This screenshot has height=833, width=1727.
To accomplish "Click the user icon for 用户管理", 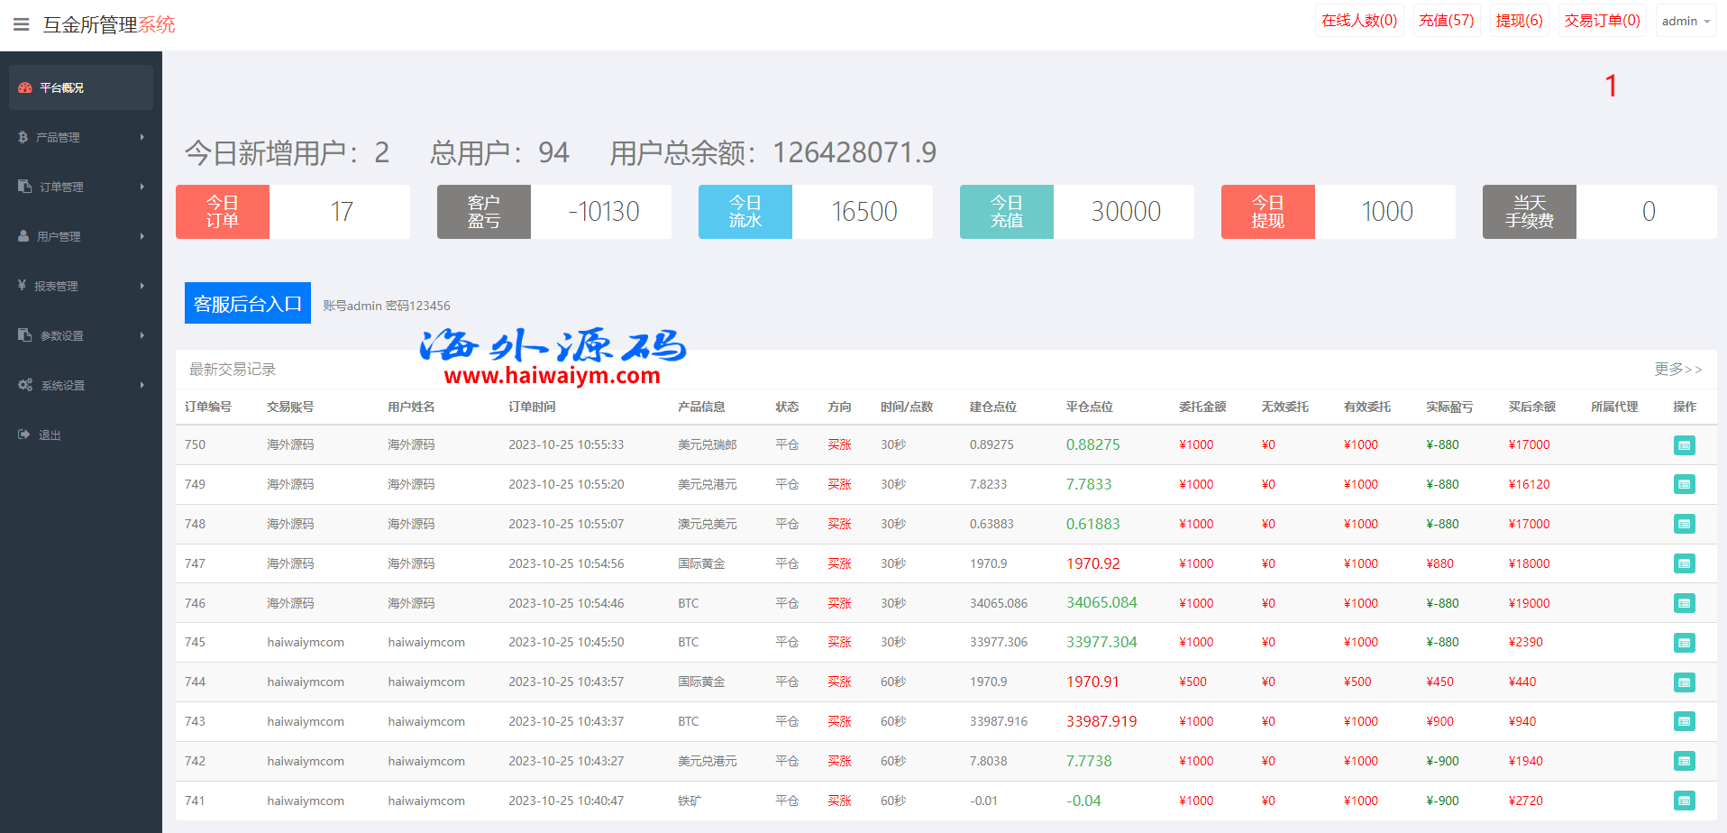I will (x=23, y=236).
